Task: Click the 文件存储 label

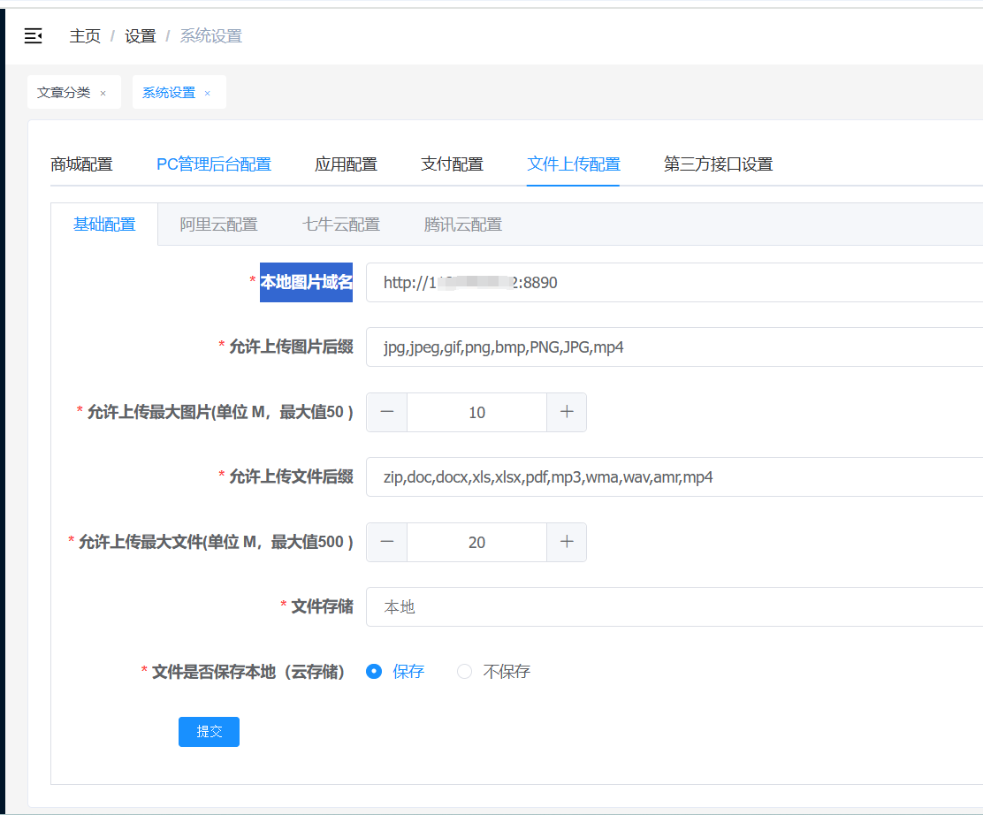Action: 323,606
